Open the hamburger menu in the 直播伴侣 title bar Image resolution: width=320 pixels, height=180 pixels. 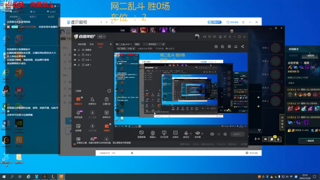point(230,37)
